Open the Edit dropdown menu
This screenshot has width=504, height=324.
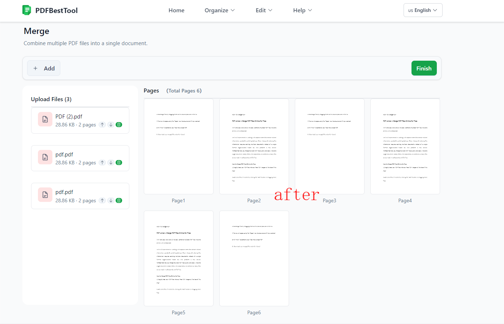coord(264,10)
